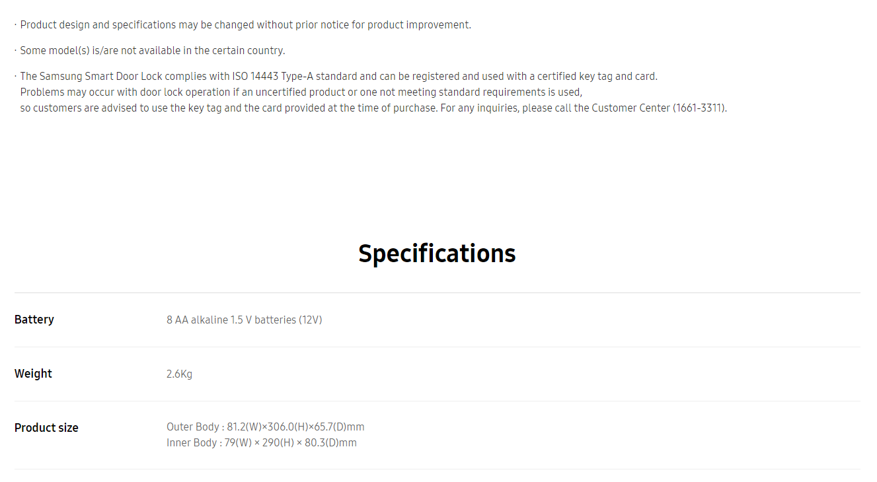This screenshot has height=482, width=877.
Task: Select the Weight row label
Action: point(33,374)
